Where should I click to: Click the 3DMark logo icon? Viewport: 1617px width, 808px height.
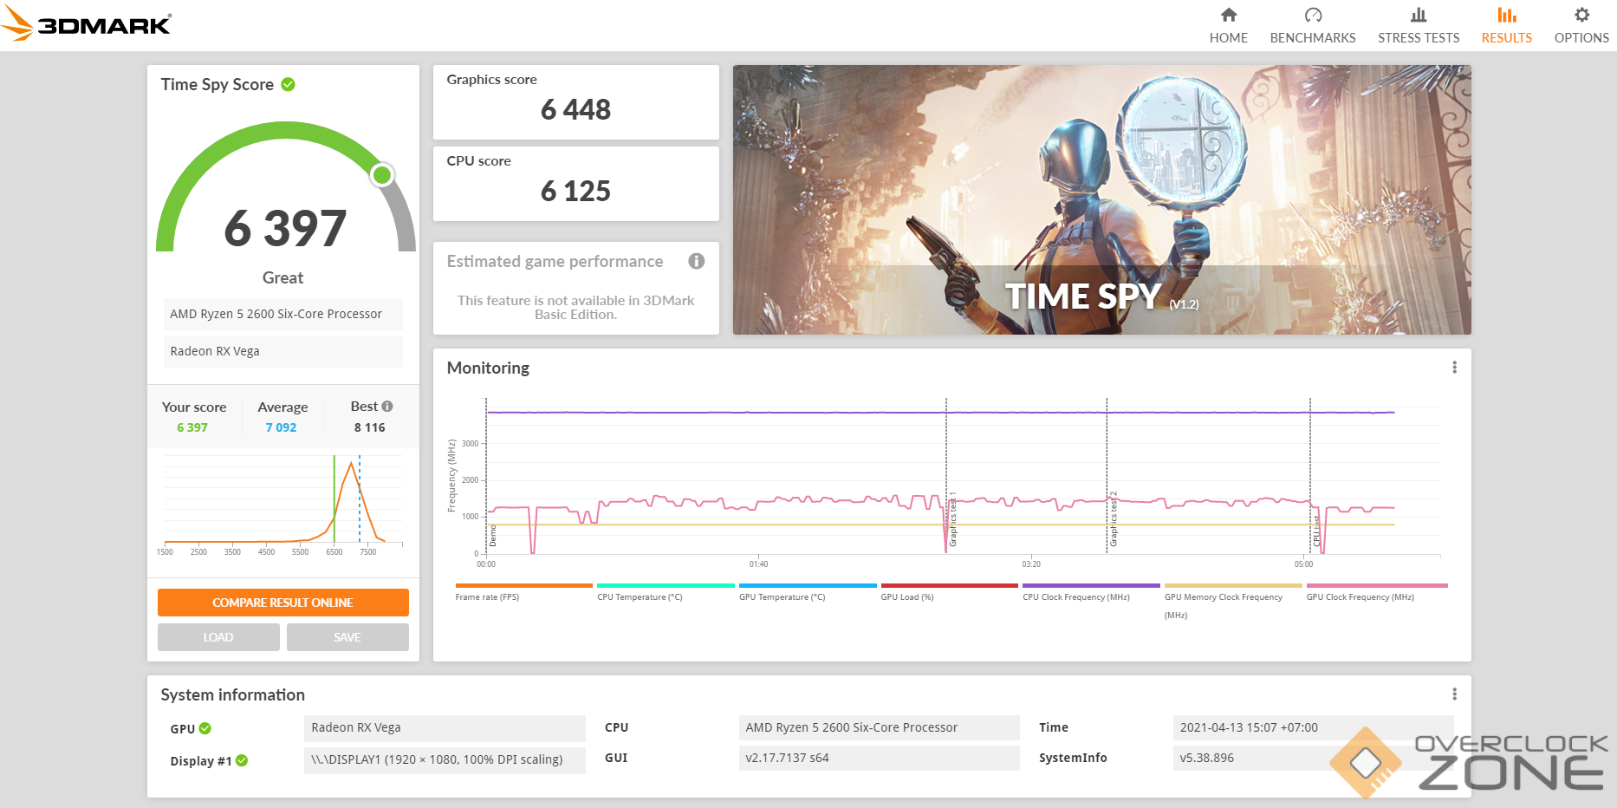(17, 23)
